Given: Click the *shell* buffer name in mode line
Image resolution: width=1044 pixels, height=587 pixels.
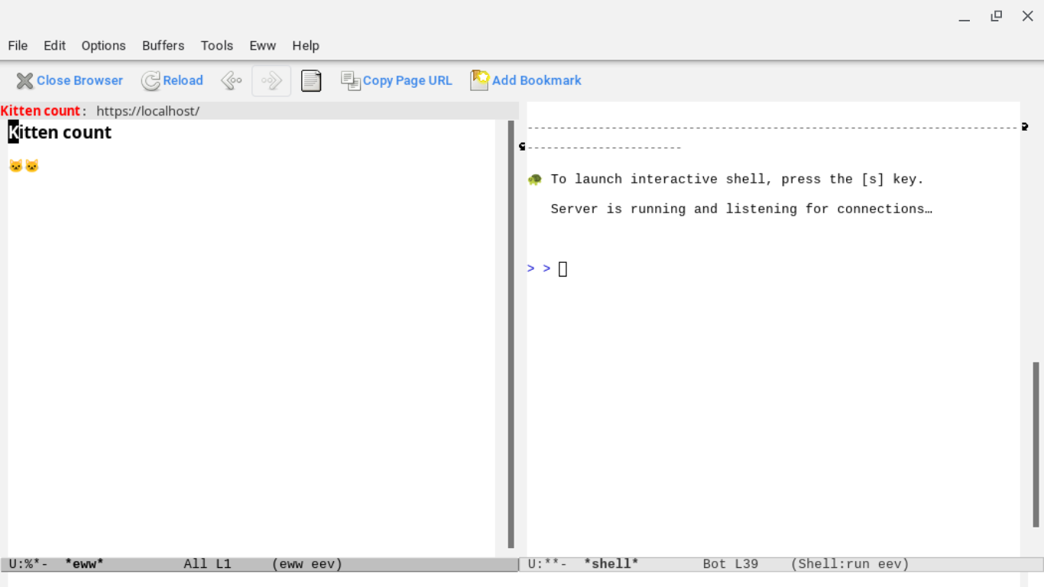Looking at the screenshot, I should 611,564.
